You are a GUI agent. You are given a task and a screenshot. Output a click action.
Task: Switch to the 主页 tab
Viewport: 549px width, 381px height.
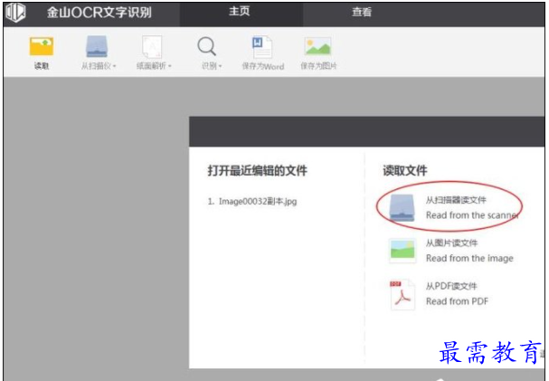click(240, 12)
